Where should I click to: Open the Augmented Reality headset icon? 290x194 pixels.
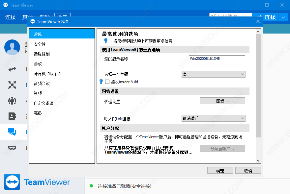(12, 148)
